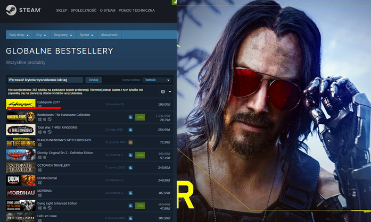Click the Divinity Original Sin 2 thumbnail
Viewport: 371px width, 222px height.
coord(21,155)
